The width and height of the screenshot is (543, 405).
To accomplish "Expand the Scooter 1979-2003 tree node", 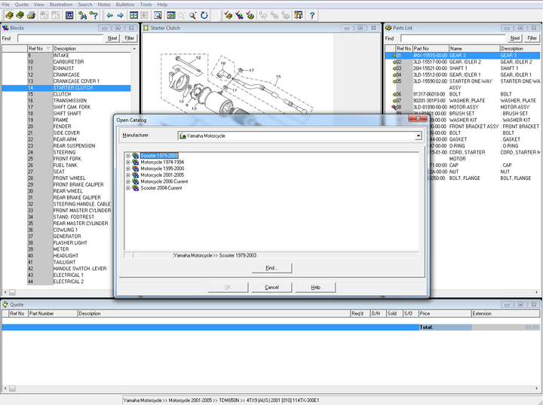I will pyautogui.click(x=128, y=156).
